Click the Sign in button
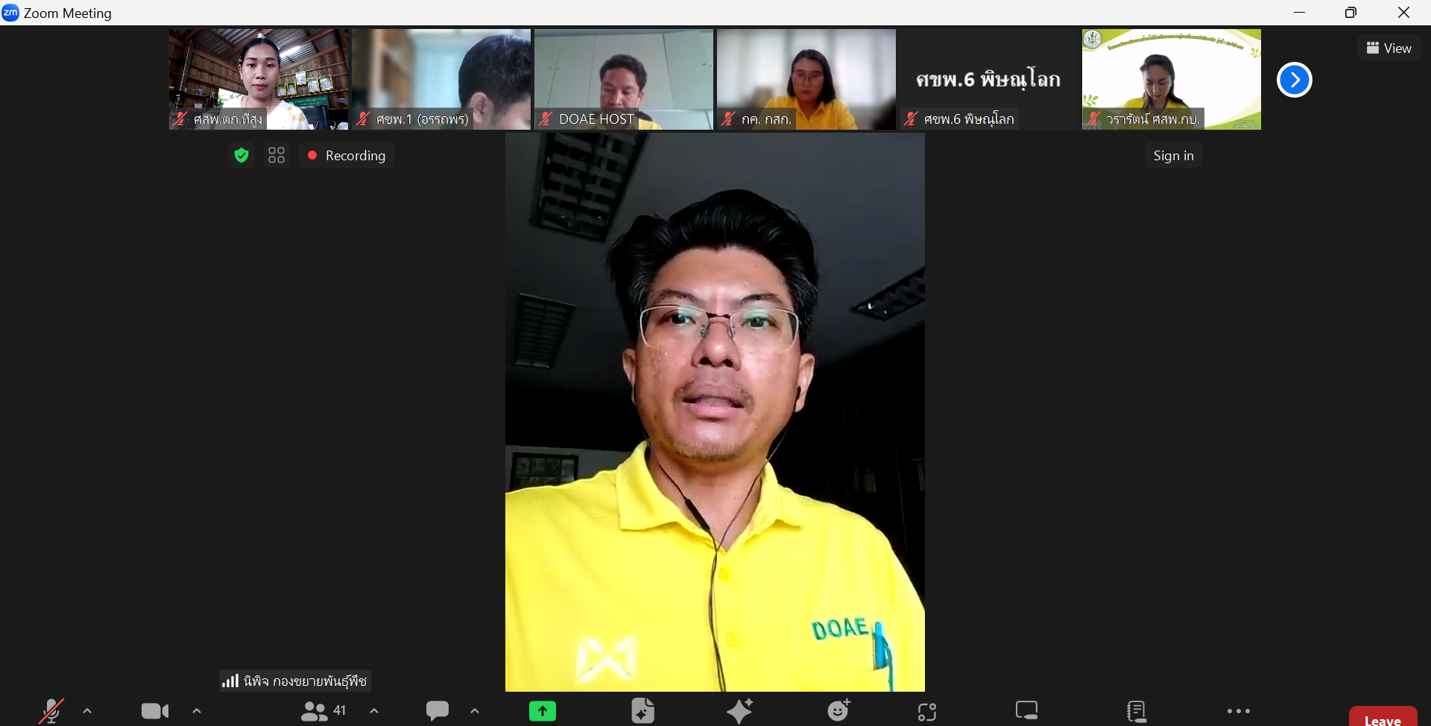Screen dimensions: 1431x726 click(1173, 156)
